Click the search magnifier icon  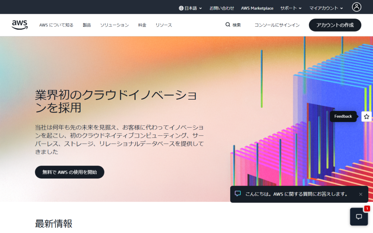pyautogui.click(x=228, y=24)
